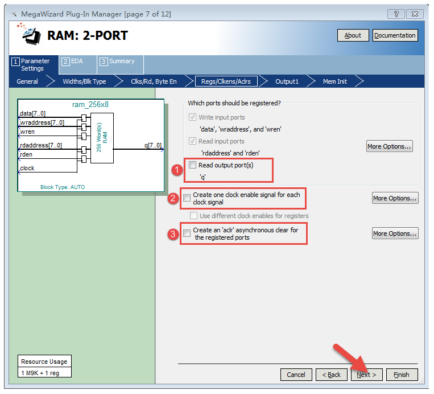
Task: Click the 1 M9K + 1 reg value
Action: pyautogui.click(x=40, y=373)
